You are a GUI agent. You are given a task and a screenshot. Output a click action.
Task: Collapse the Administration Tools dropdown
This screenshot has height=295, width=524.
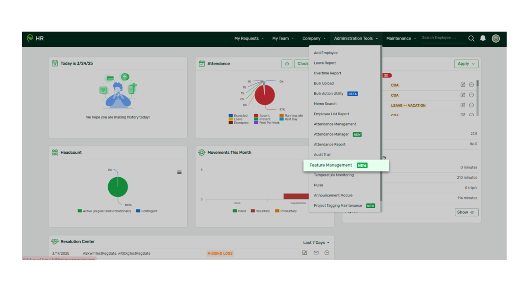coord(356,38)
